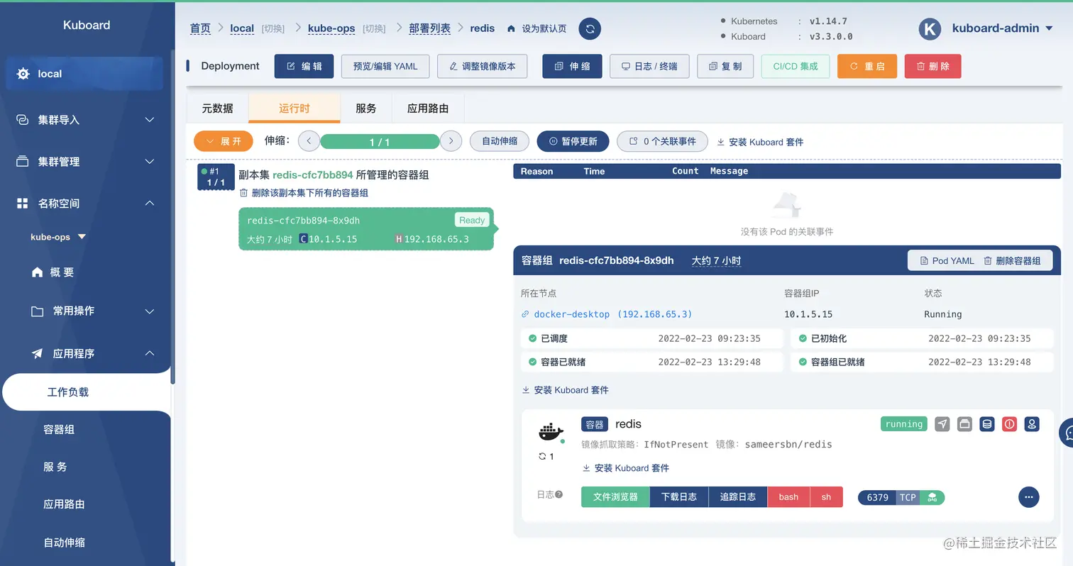Screen dimensions: 1073x566
Task: Click 删除容器组 button
Action: pyautogui.click(x=1012, y=260)
